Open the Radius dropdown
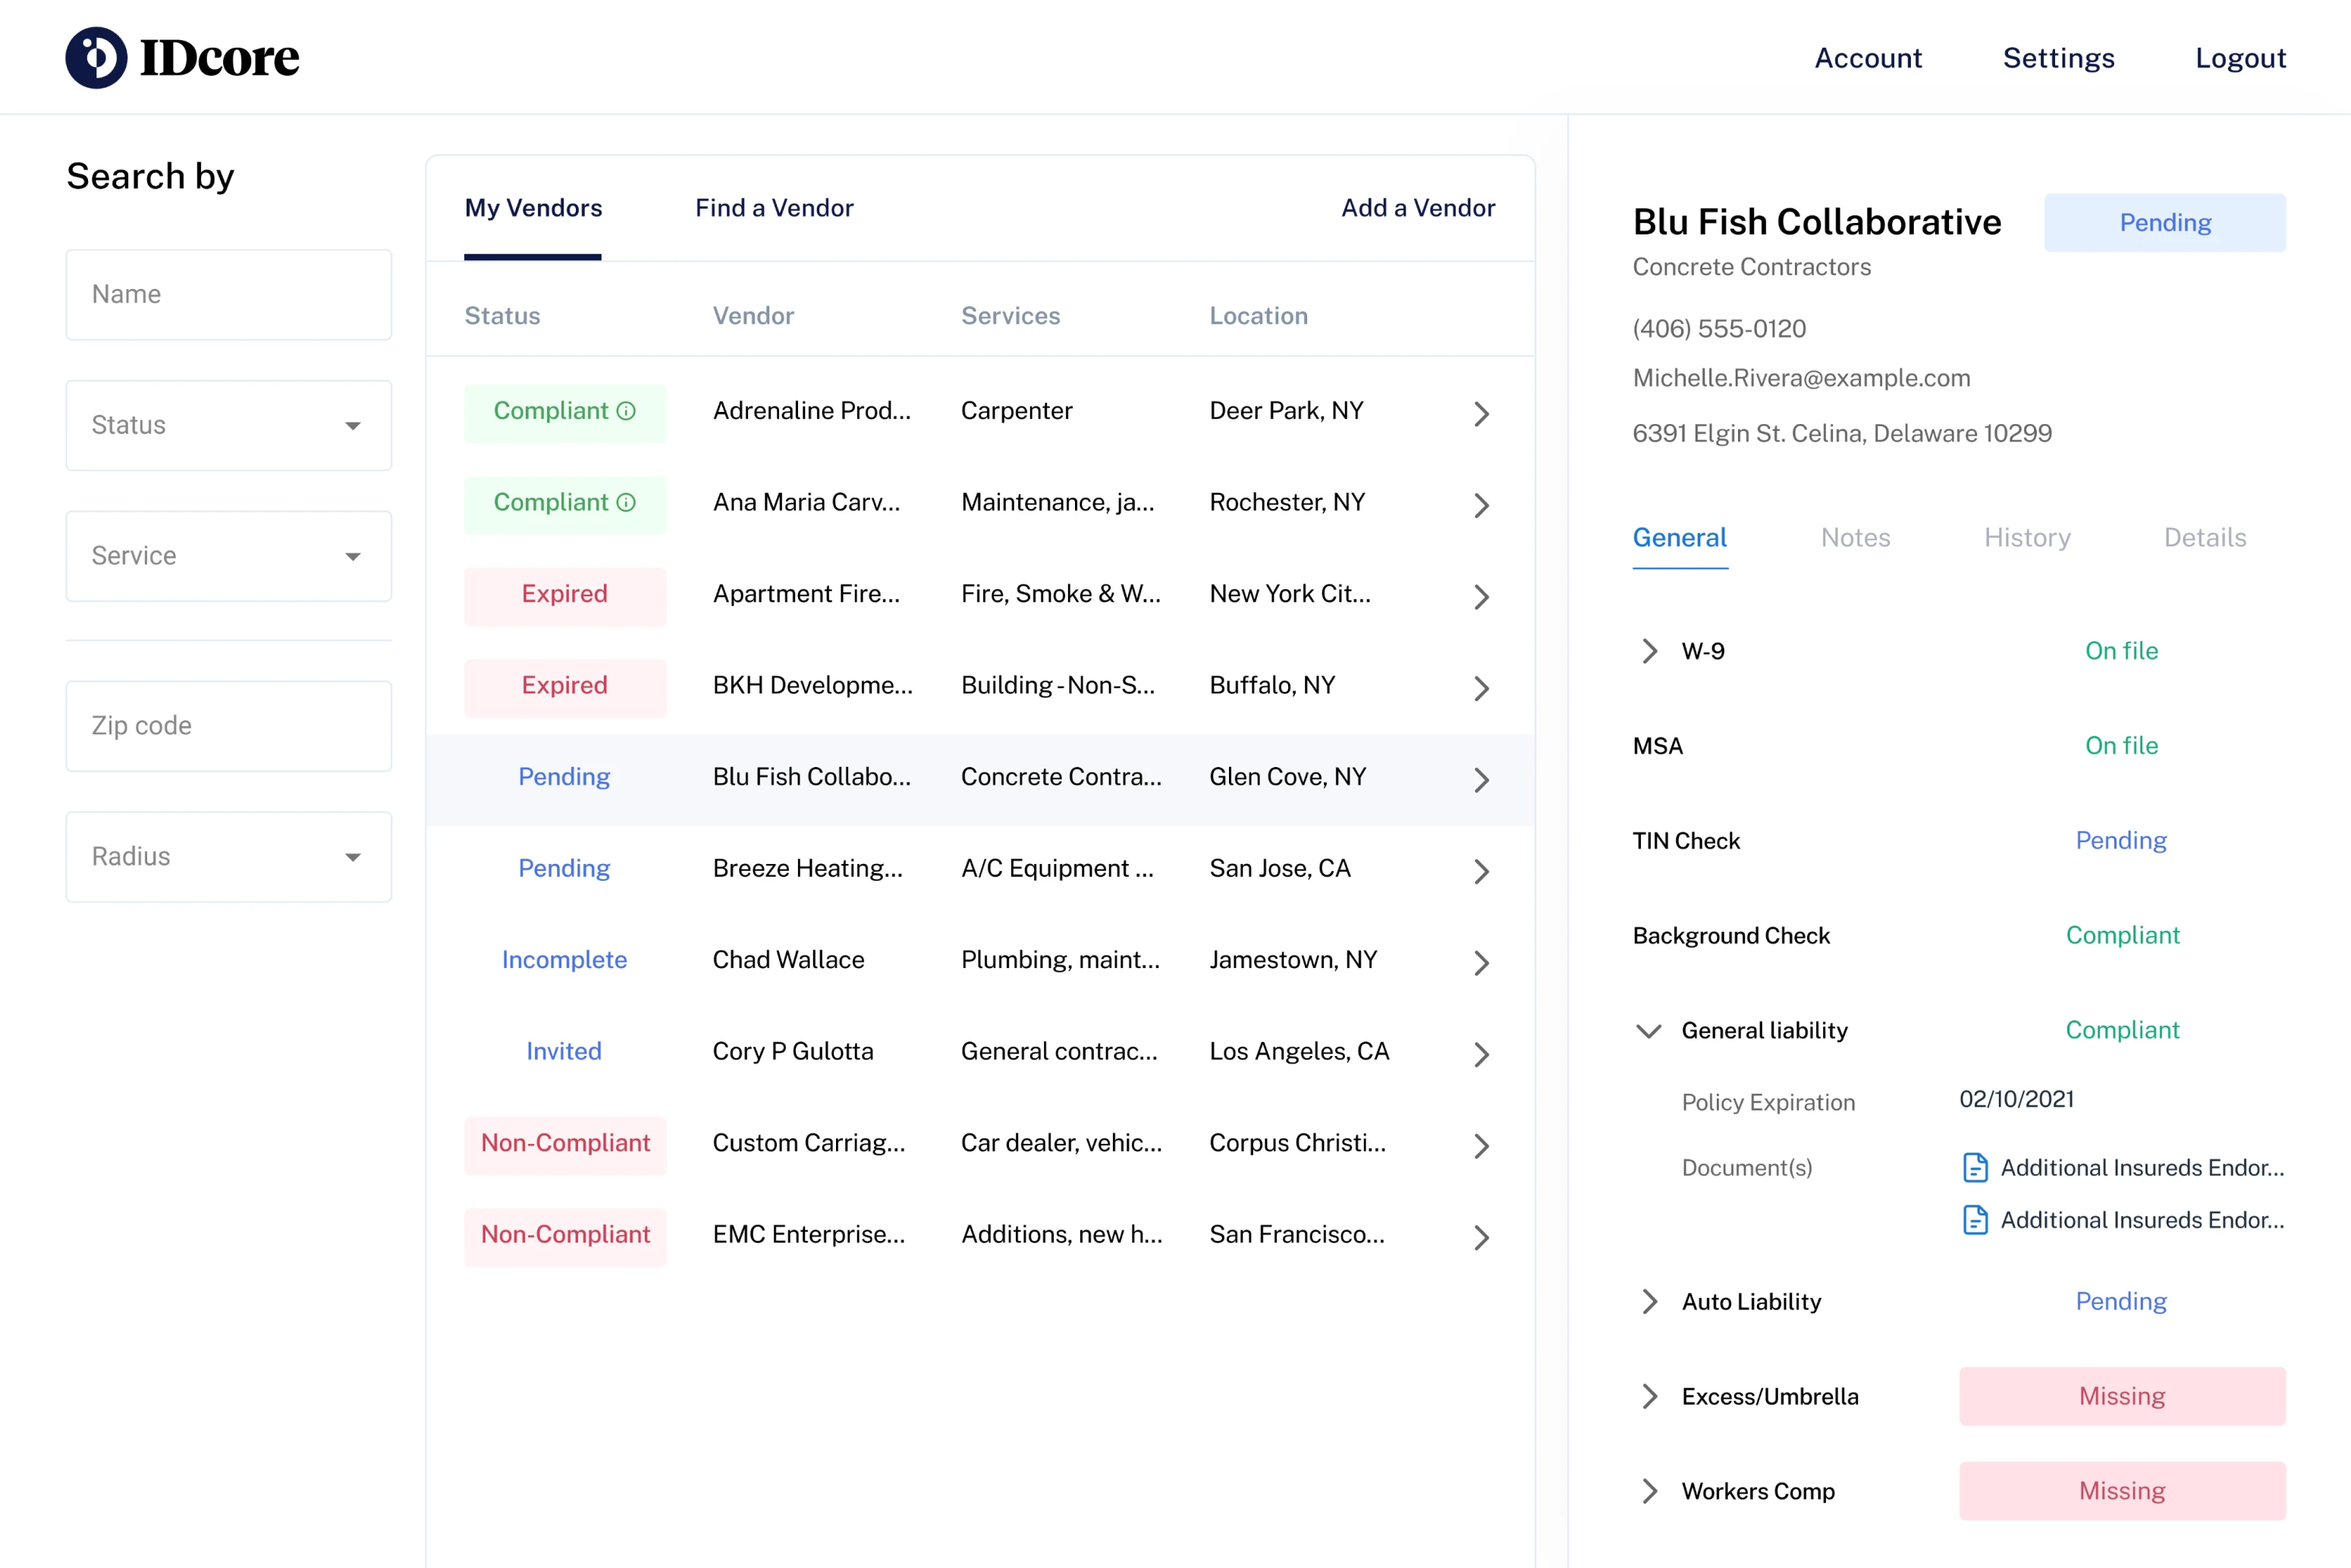 tap(228, 857)
